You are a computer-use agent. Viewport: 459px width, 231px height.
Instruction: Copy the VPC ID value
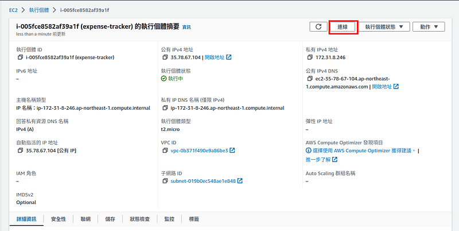165,151
